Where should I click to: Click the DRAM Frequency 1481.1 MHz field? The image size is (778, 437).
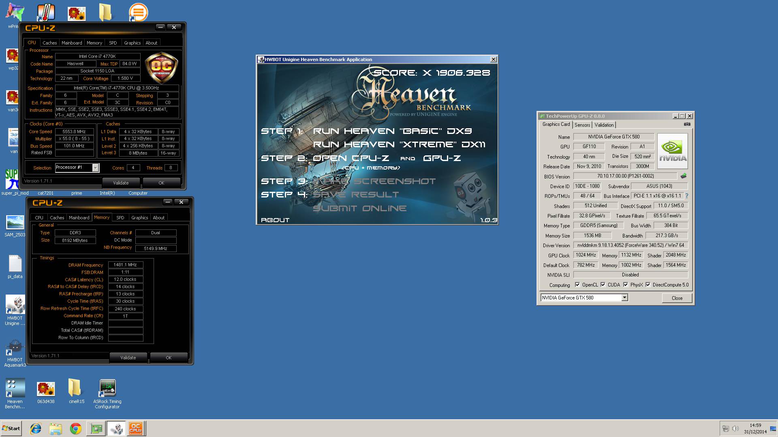(126, 265)
